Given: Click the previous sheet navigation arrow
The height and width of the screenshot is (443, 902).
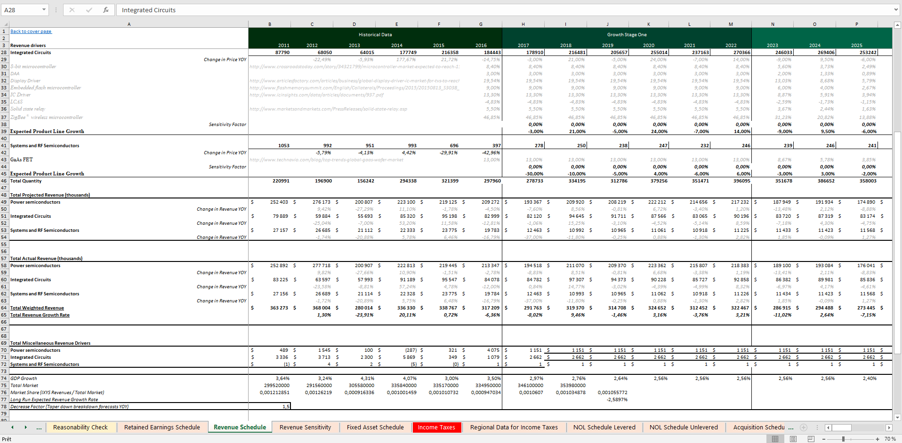Looking at the screenshot, I should point(12,427).
